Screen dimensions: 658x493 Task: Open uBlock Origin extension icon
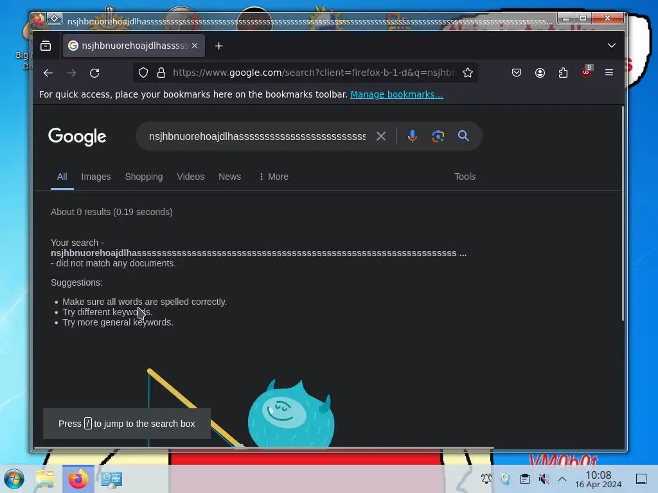pyautogui.click(x=586, y=72)
